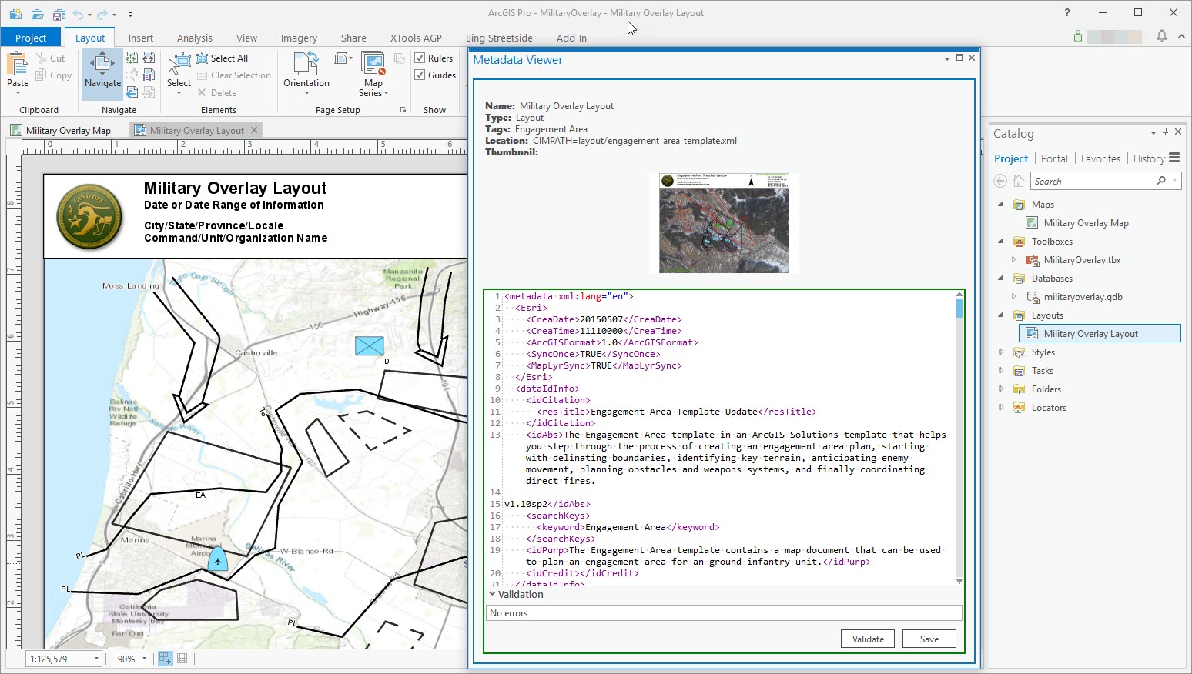Open the Map Series tool

click(x=373, y=75)
